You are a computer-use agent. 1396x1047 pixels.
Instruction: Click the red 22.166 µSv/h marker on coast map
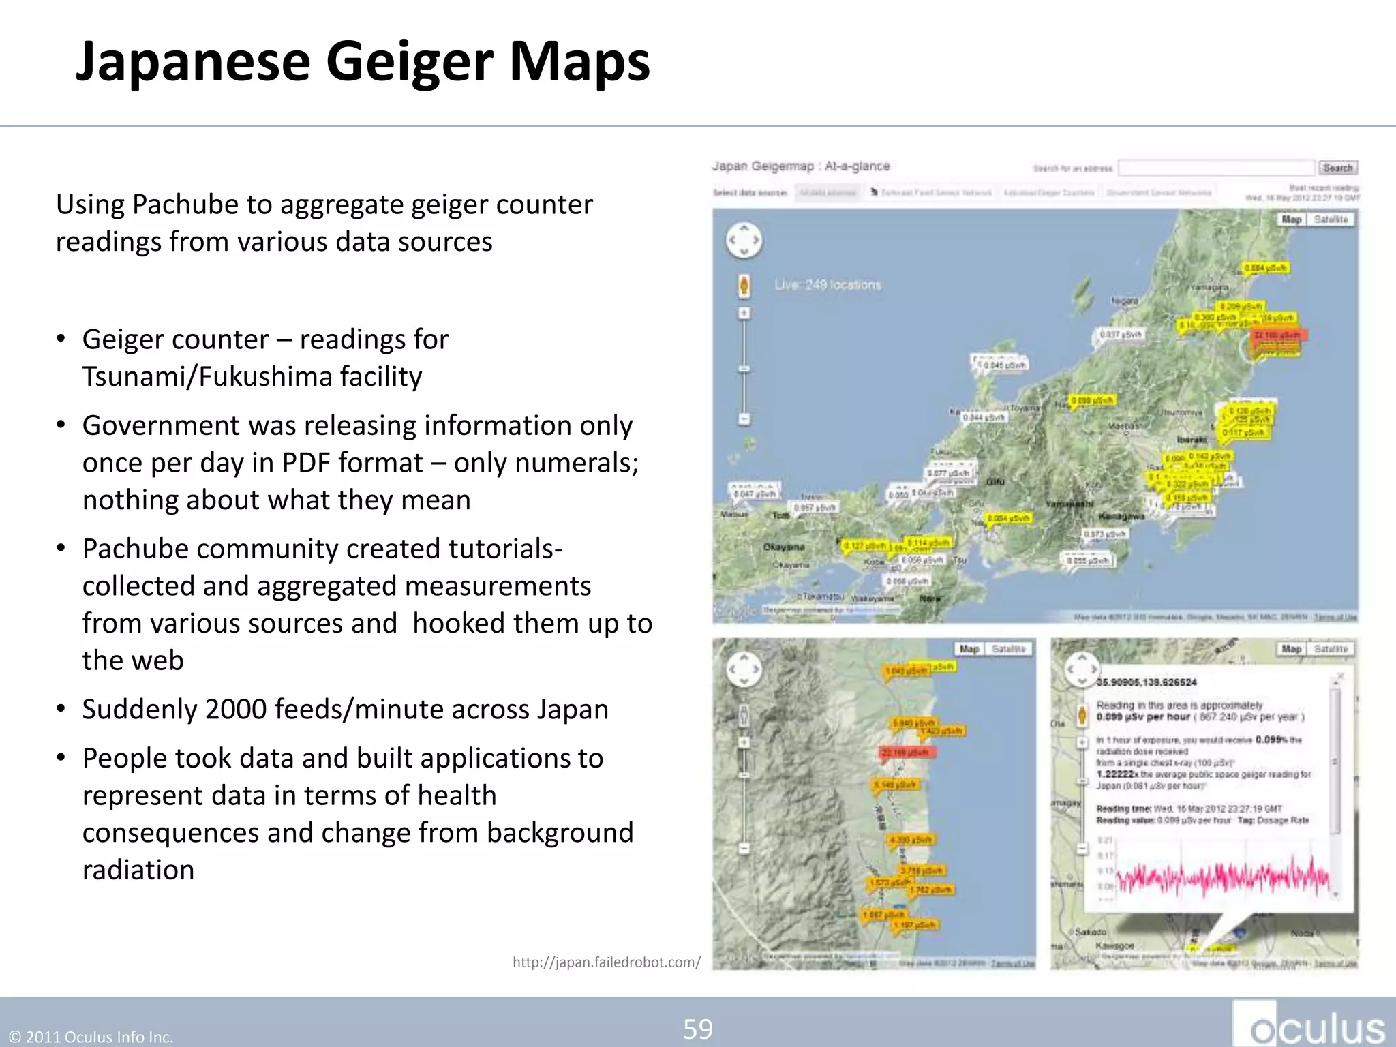click(906, 753)
